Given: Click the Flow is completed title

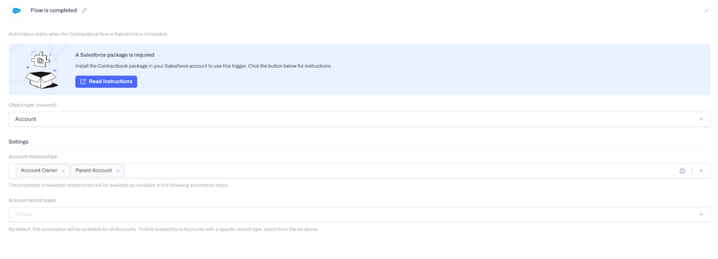Looking at the screenshot, I should point(54,11).
